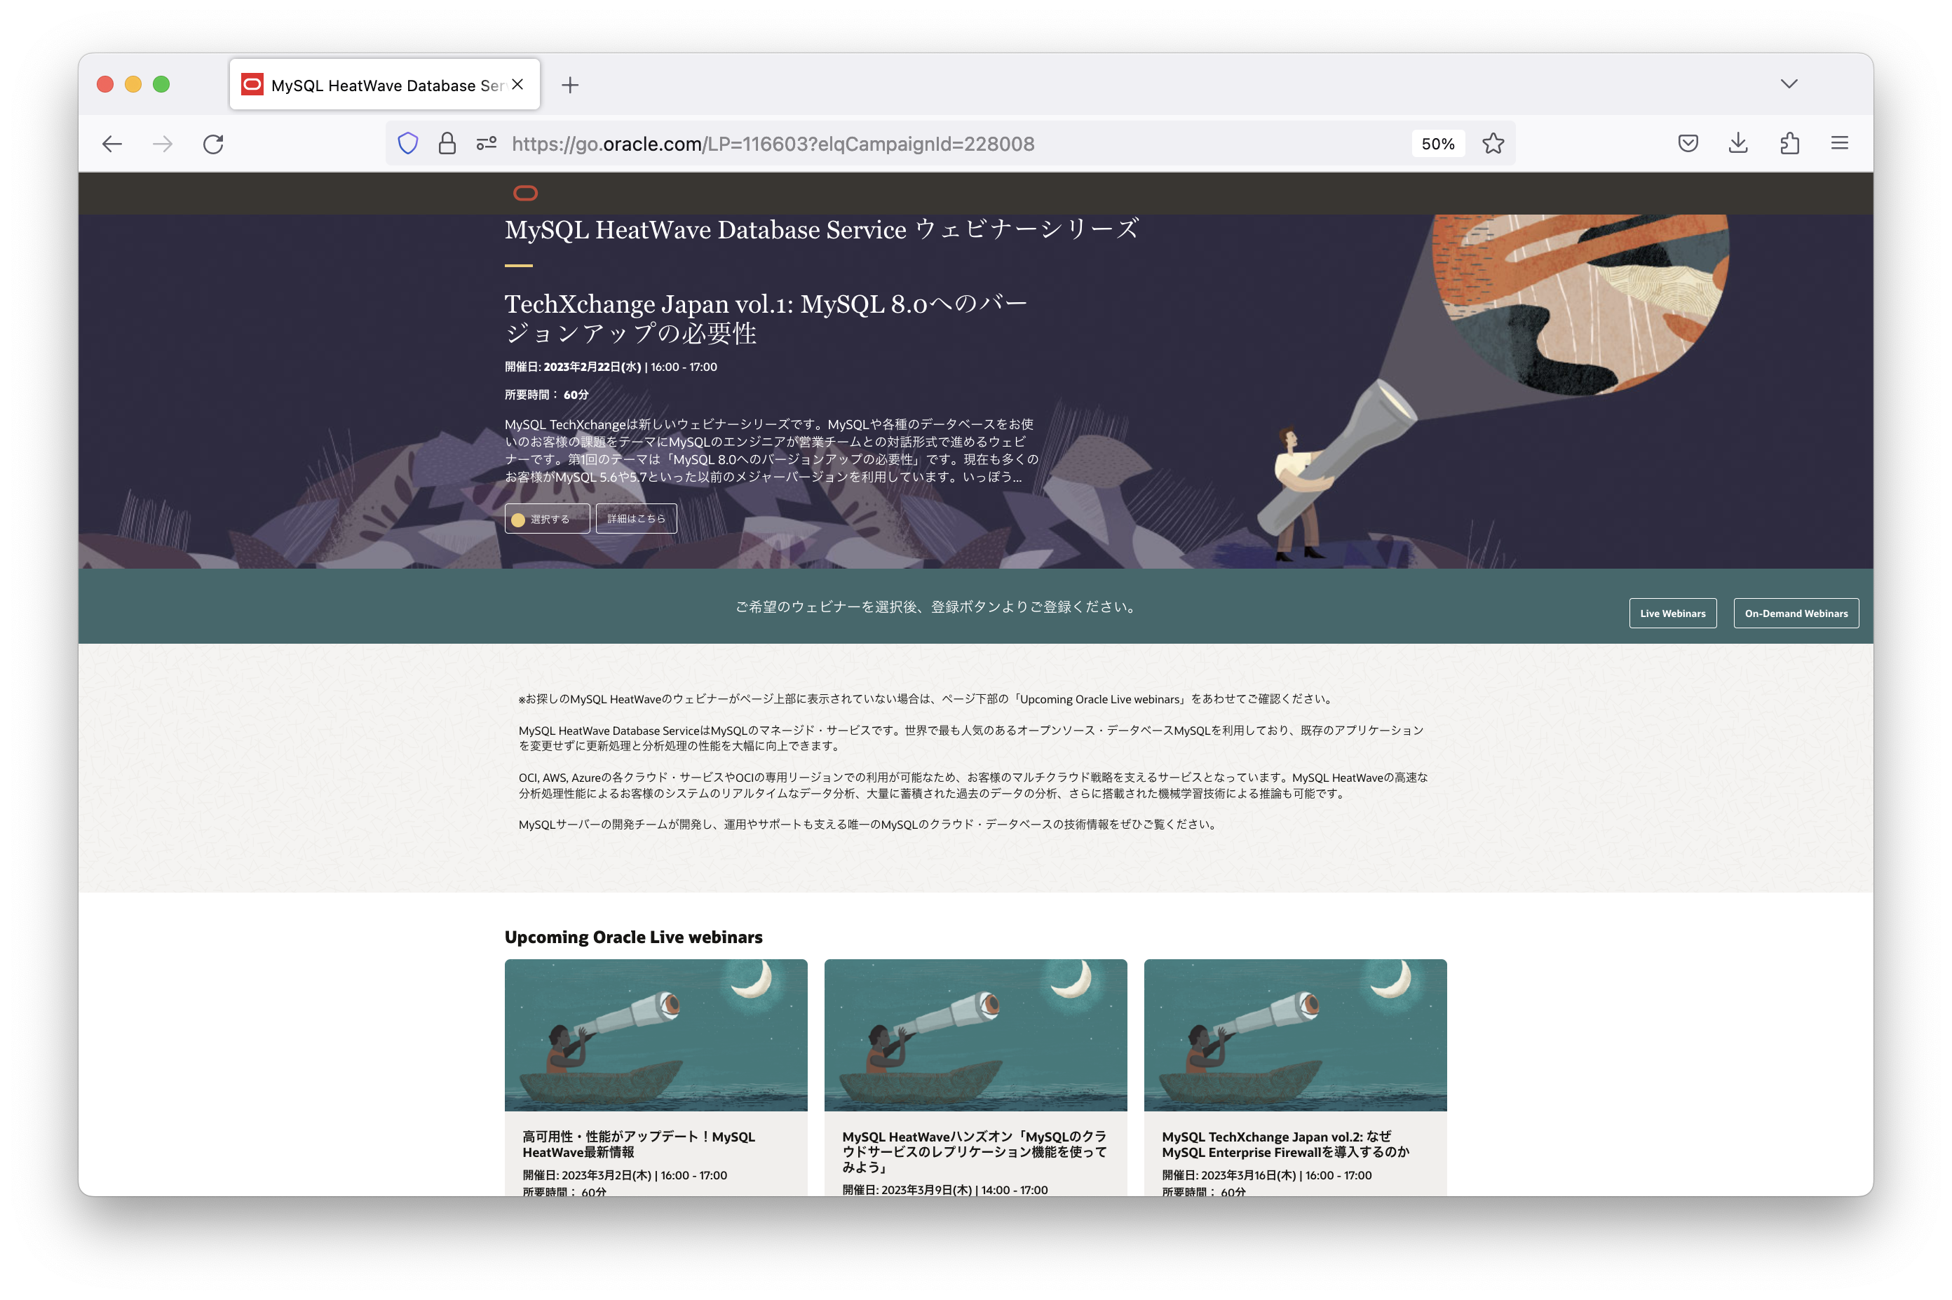This screenshot has height=1300, width=1952.
Task: Switch to Live Webinars section
Action: click(1672, 614)
